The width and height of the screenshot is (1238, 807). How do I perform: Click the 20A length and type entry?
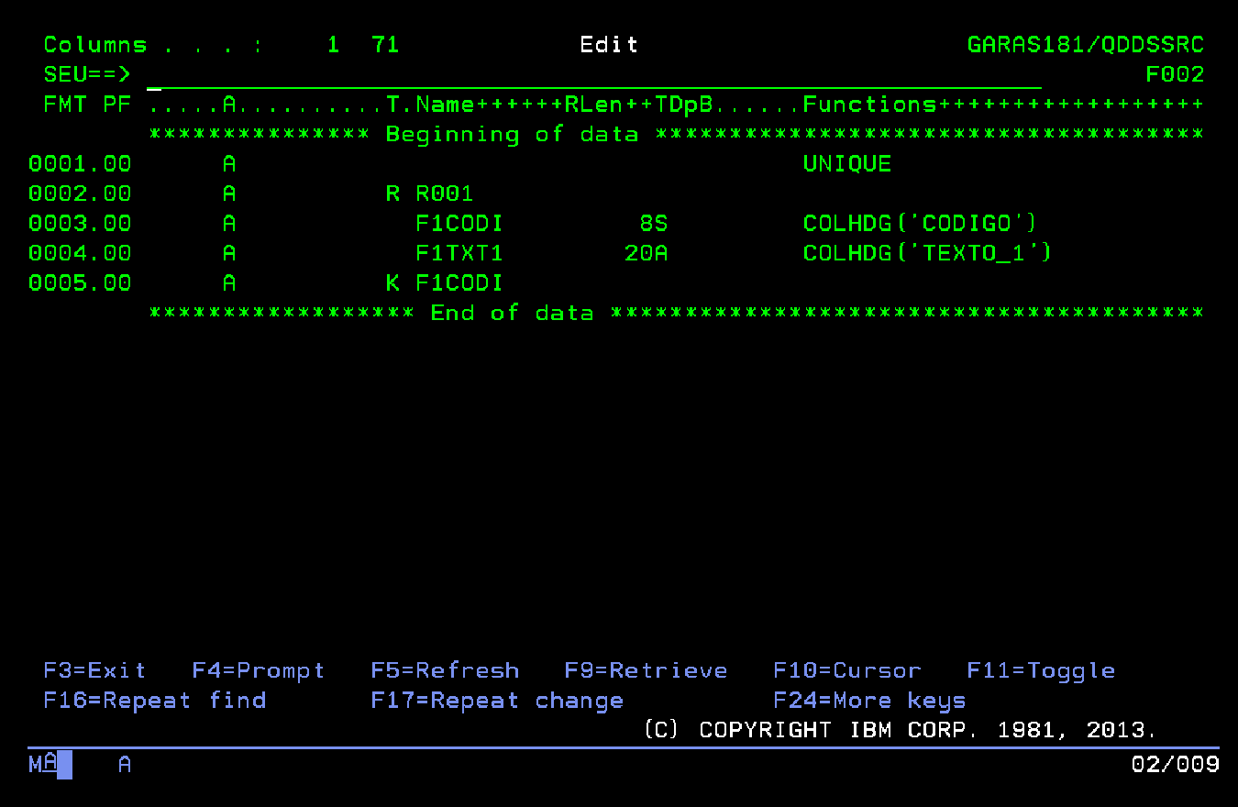(x=646, y=254)
